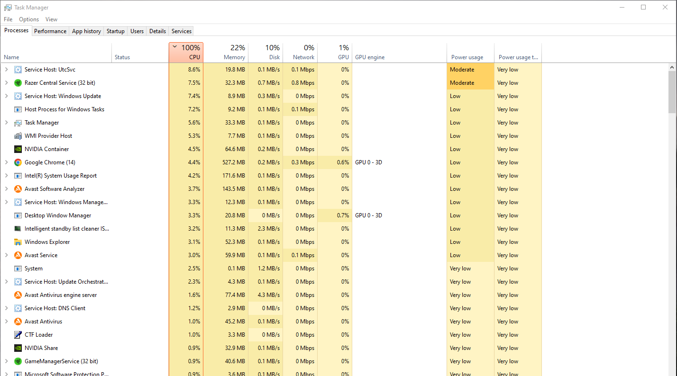Viewport: 677px width, 376px height.
Task: Switch to the Users tab
Action: point(137,31)
